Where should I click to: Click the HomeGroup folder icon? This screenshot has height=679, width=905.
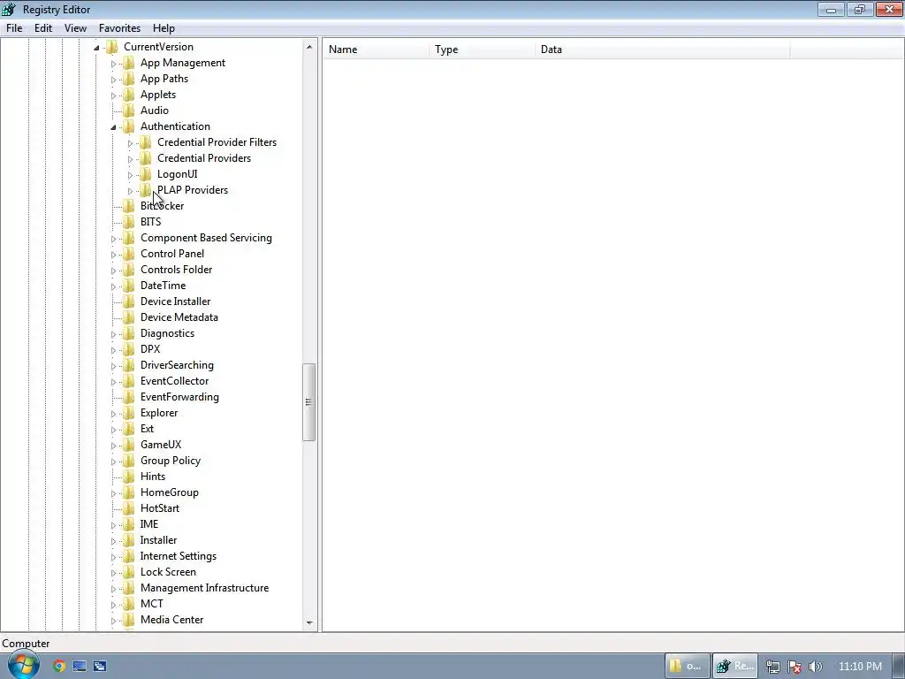(x=129, y=492)
